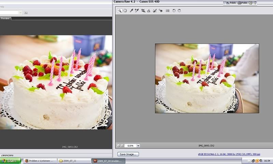Click the Save Image... button

(128, 154)
